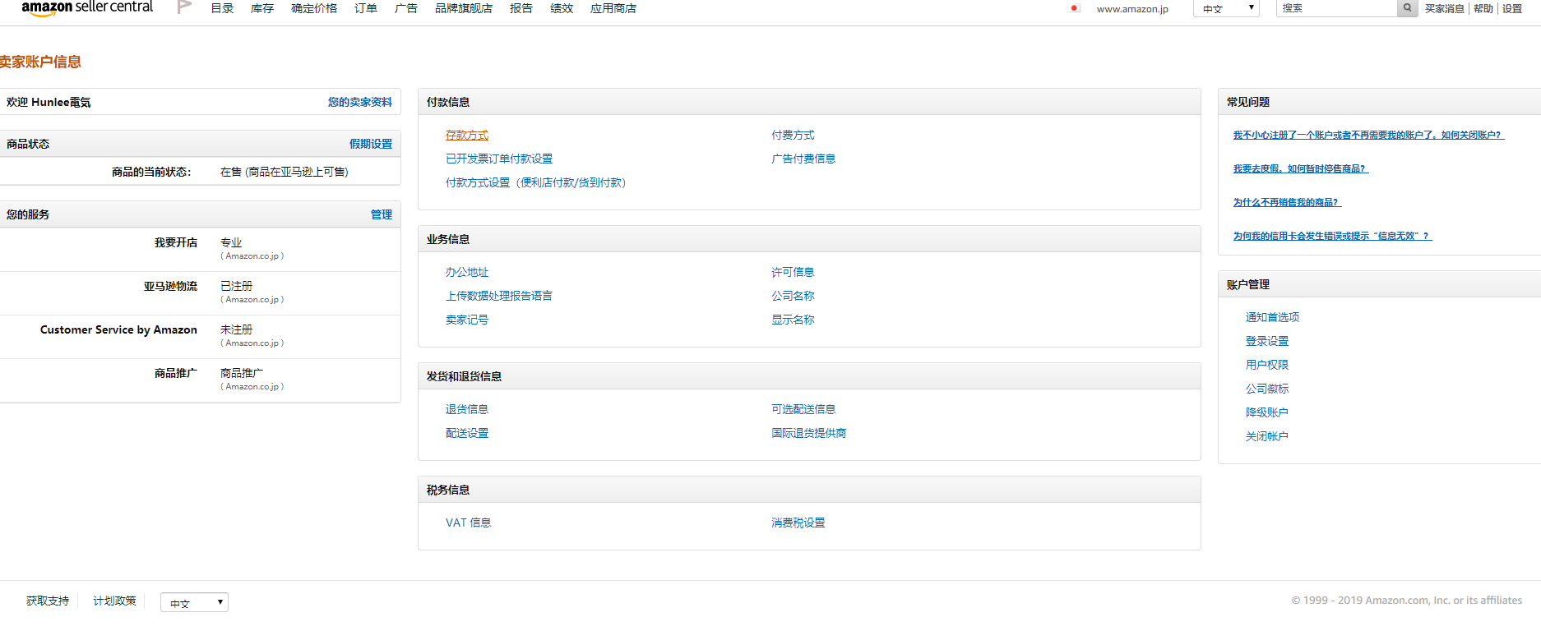Click the 亚马逊物流 service row label

coord(170,286)
